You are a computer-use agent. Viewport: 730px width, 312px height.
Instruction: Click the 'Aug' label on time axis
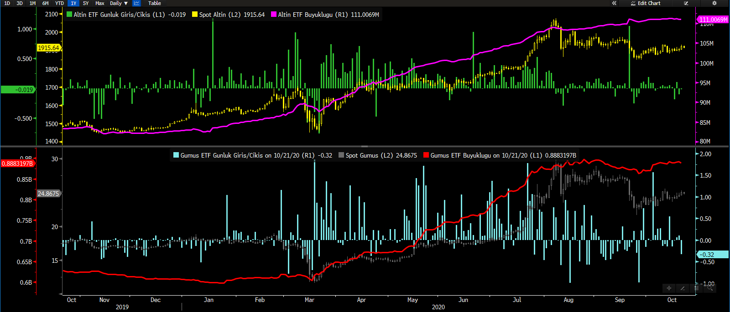[568, 300]
